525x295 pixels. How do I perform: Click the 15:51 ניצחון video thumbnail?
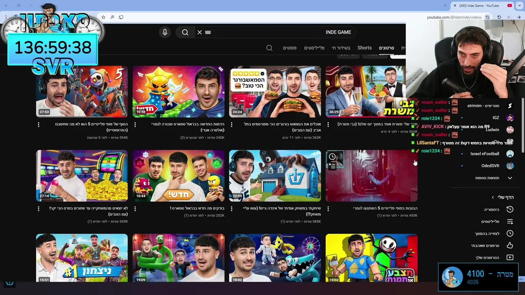pyautogui.click(x=82, y=258)
